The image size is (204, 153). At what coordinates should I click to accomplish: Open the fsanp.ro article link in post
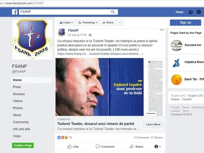point(100,54)
